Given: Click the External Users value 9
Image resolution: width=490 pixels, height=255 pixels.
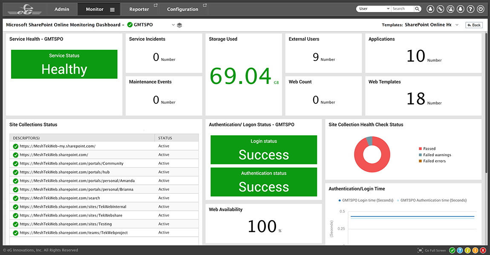Looking at the screenshot, I should click(316, 57).
